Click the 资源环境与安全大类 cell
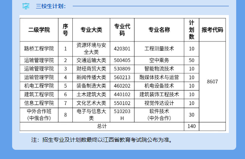The width and height of the screenshot is (245, 159). pos(91,49)
